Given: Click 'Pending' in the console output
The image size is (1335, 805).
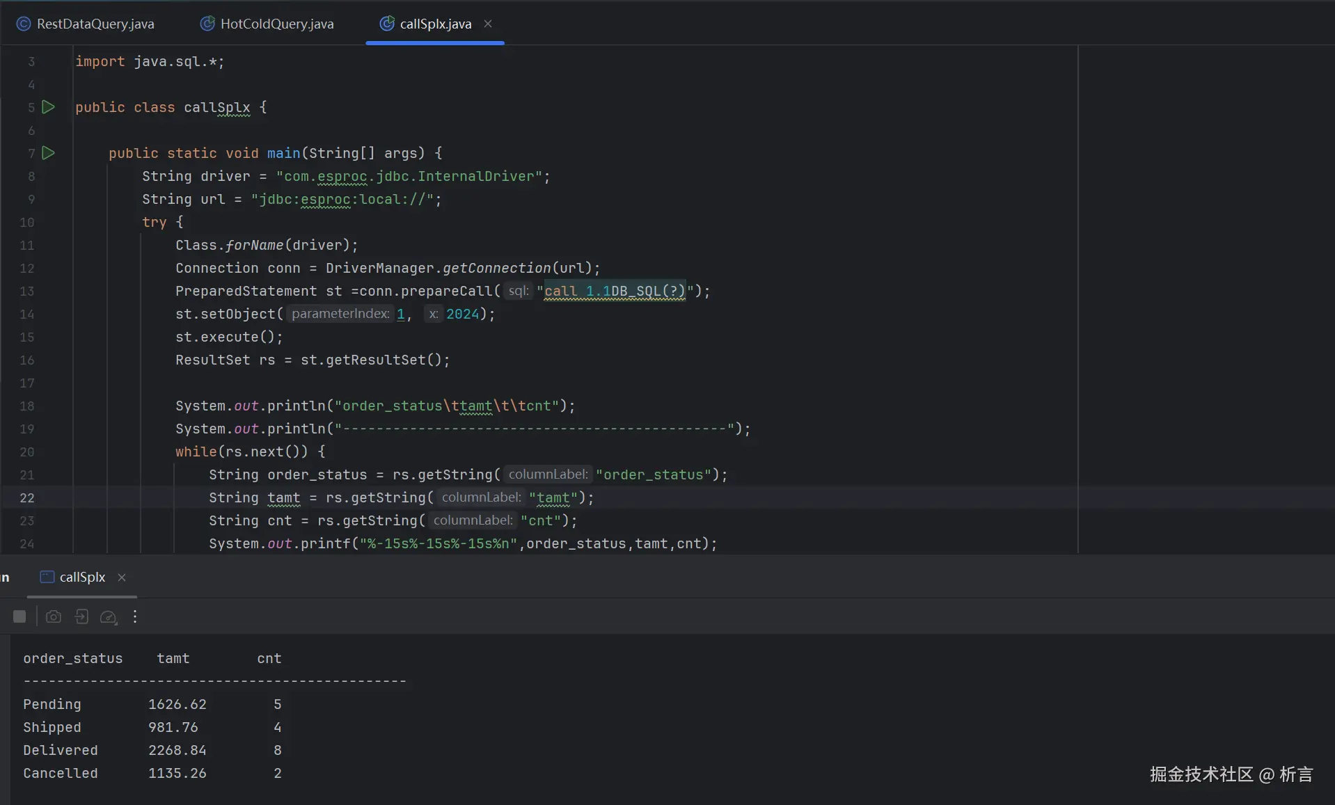Looking at the screenshot, I should point(52,704).
